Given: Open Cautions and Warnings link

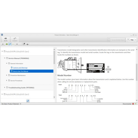Looking at the screenshot, I should click(x=20, y=68).
